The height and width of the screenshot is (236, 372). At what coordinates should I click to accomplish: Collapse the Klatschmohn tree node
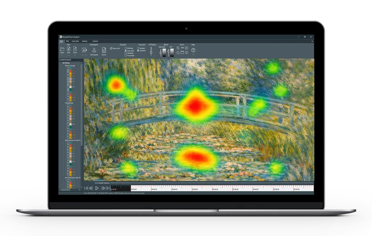[x=63, y=140]
